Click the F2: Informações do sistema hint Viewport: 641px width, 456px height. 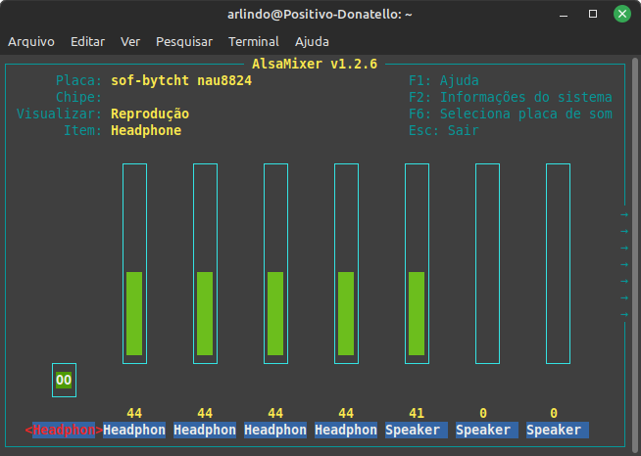click(511, 97)
